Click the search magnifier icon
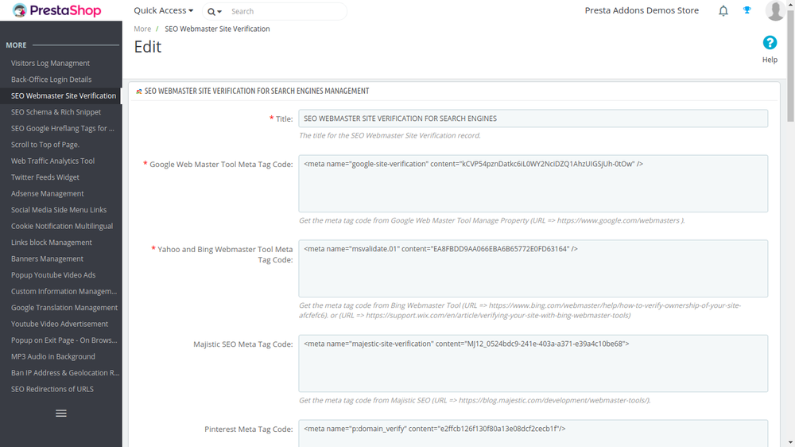The width and height of the screenshot is (795, 447). [x=211, y=11]
